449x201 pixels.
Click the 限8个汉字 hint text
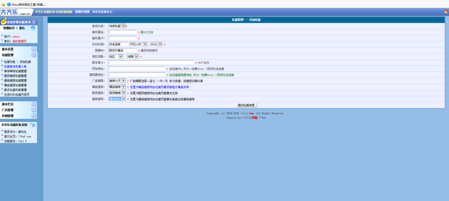(x=147, y=32)
